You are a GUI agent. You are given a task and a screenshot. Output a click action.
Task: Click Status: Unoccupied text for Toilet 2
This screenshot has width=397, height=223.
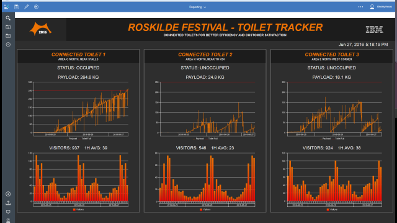coord(205,68)
